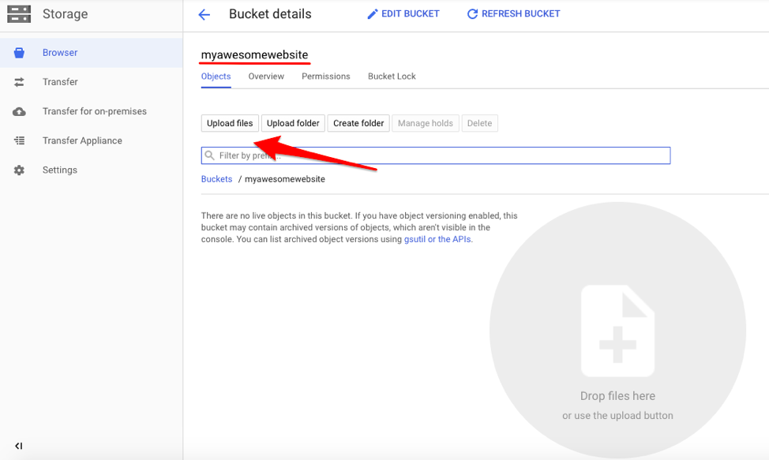
Task: Click the back arrow beside Bucket details
Action: pyautogui.click(x=204, y=14)
